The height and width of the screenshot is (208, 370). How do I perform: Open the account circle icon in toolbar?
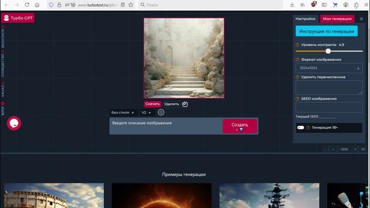tap(346, 5)
